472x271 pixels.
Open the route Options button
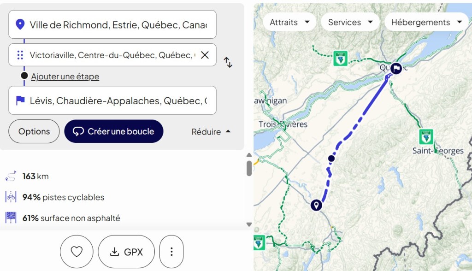tap(34, 131)
